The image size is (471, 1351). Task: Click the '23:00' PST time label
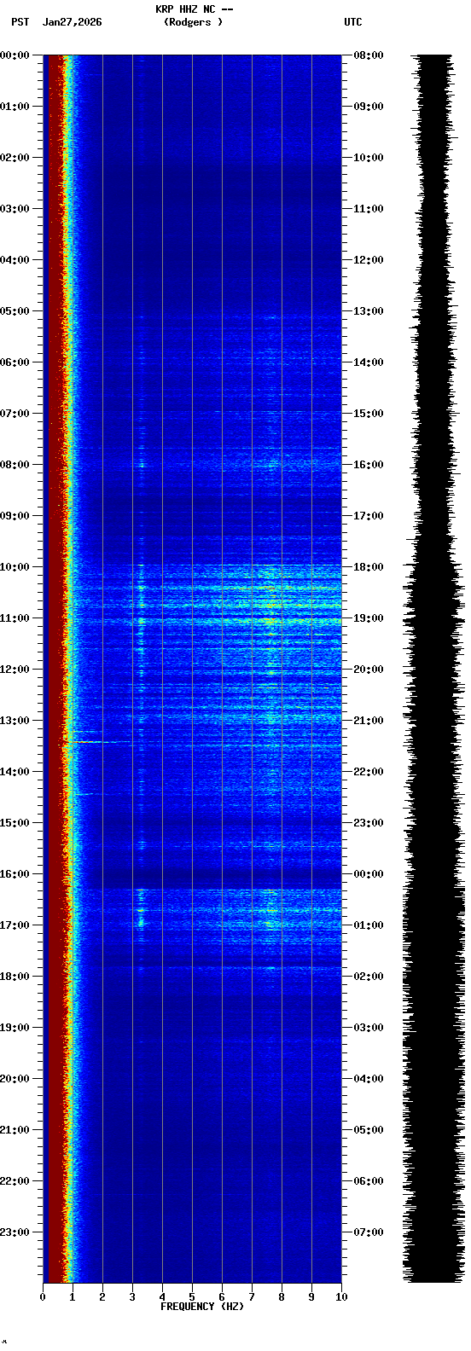15,1232
